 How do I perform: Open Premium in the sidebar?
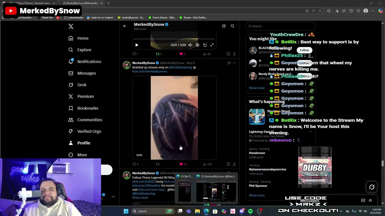click(x=81, y=96)
